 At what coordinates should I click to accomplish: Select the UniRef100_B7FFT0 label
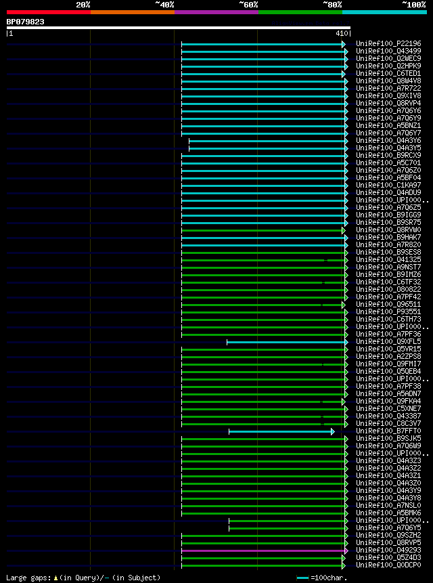pyautogui.click(x=388, y=431)
